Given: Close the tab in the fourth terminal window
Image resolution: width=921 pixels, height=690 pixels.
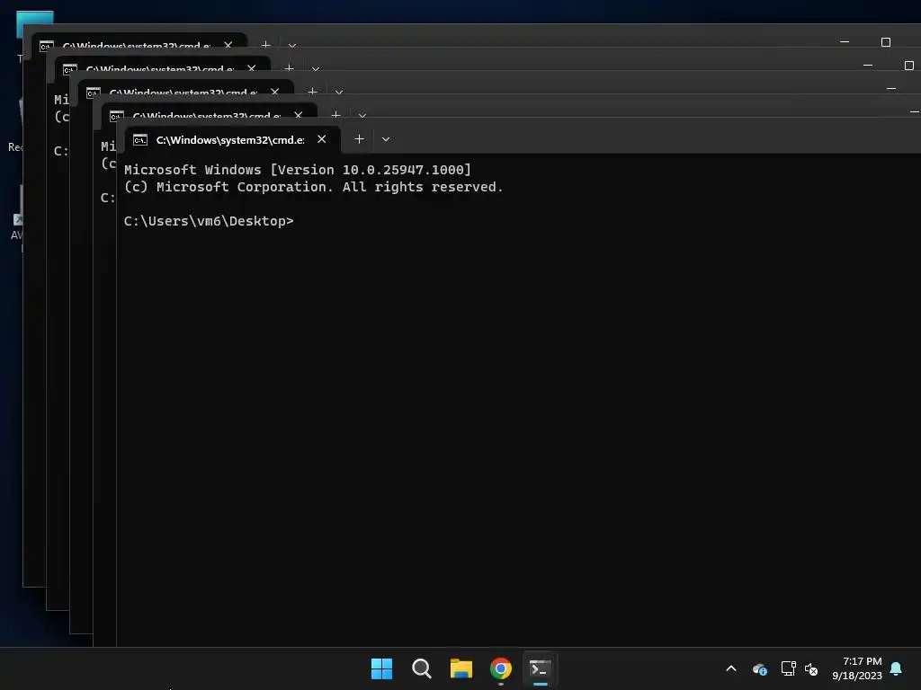Looking at the screenshot, I should (252, 67).
